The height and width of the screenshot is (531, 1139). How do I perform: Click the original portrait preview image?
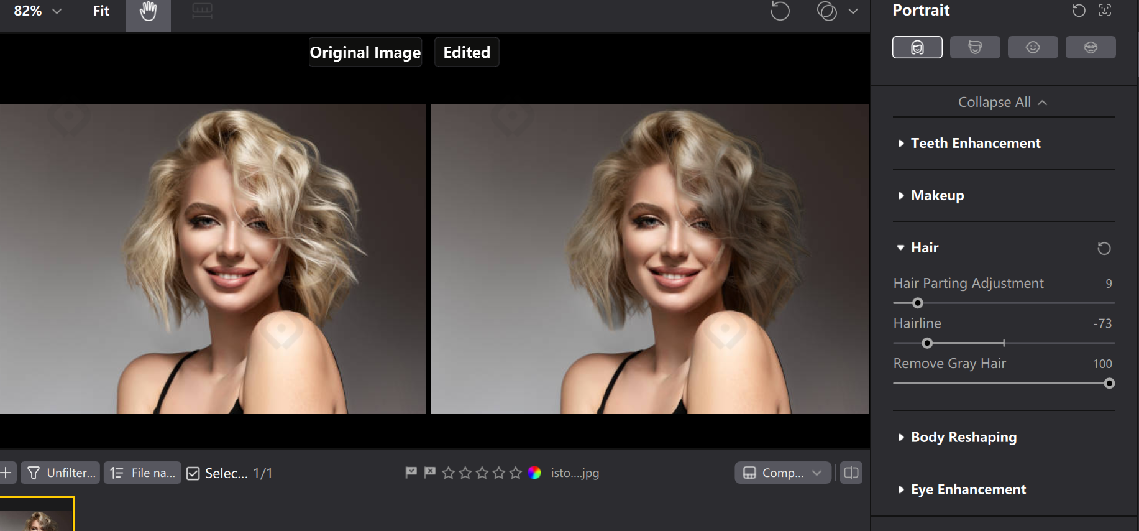tap(213, 259)
